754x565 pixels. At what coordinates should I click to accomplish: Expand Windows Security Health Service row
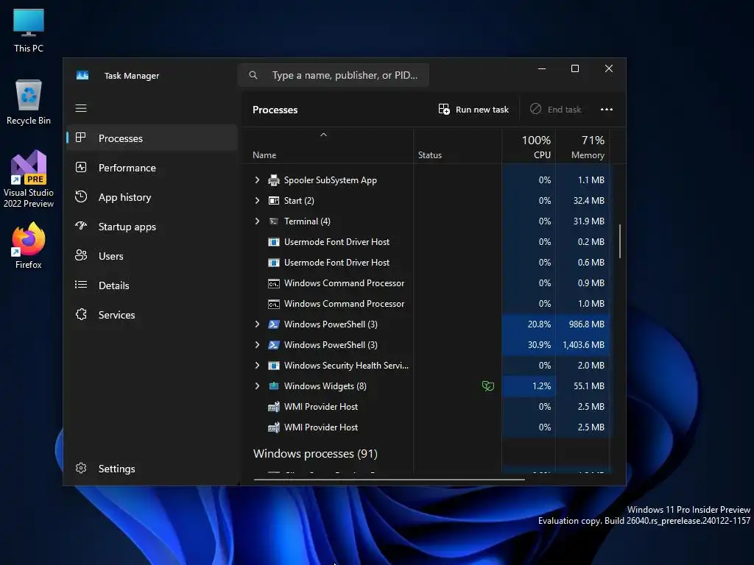click(x=257, y=366)
